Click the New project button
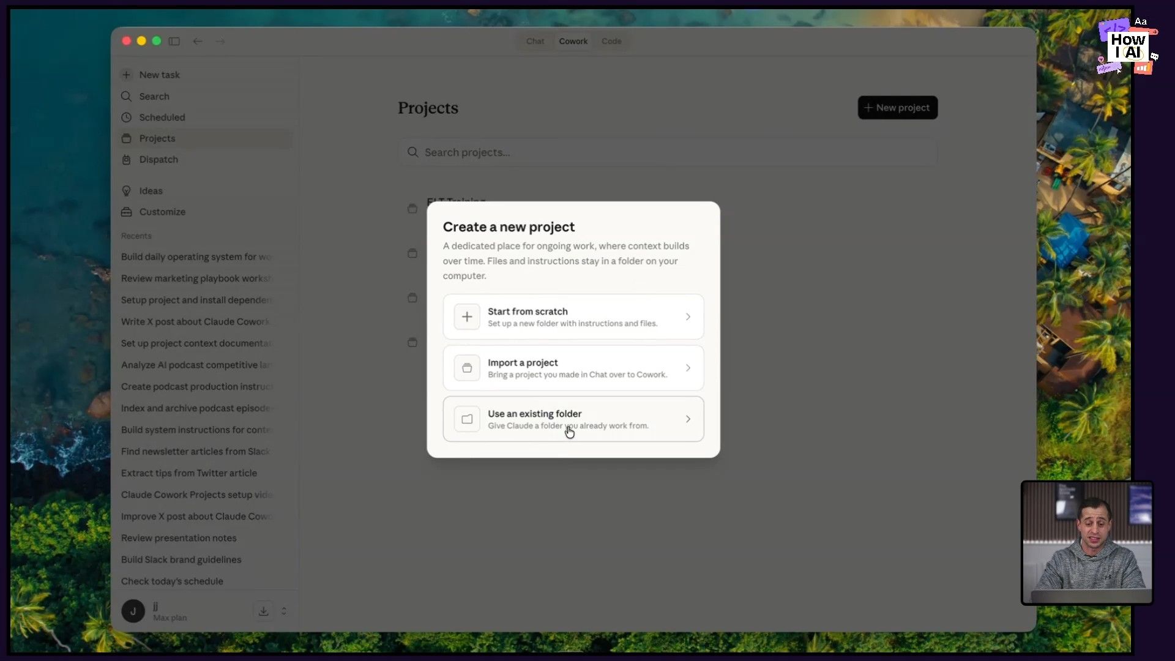 coord(897,108)
